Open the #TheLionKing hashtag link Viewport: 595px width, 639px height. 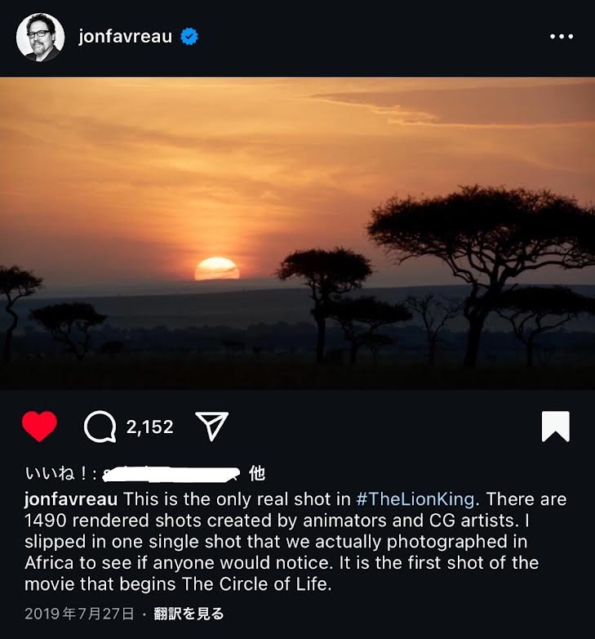pyautogui.click(x=416, y=498)
